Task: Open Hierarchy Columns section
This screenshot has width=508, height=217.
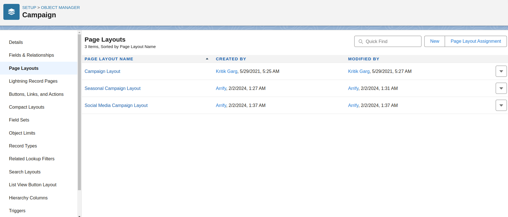Action: (x=28, y=198)
